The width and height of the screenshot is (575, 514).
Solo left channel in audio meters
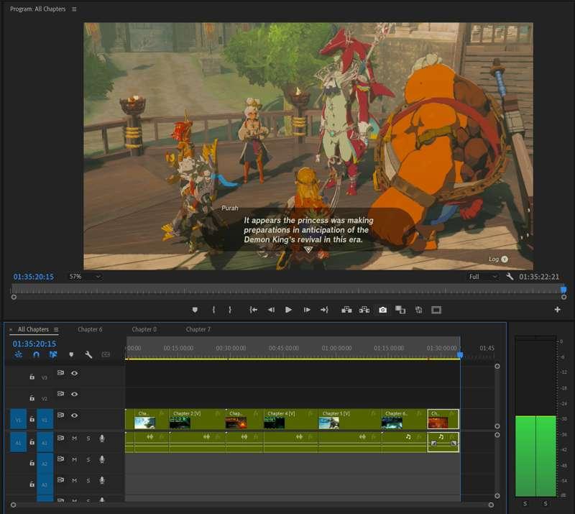click(x=525, y=503)
